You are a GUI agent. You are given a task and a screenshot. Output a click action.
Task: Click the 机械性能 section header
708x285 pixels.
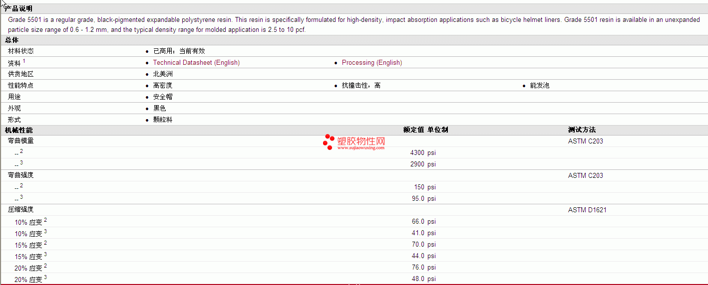click(x=18, y=130)
